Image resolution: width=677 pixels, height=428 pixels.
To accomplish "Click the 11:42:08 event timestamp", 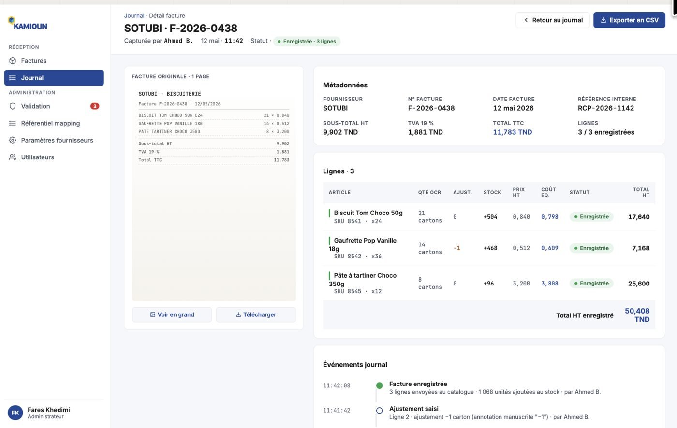I will [x=337, y=385].
